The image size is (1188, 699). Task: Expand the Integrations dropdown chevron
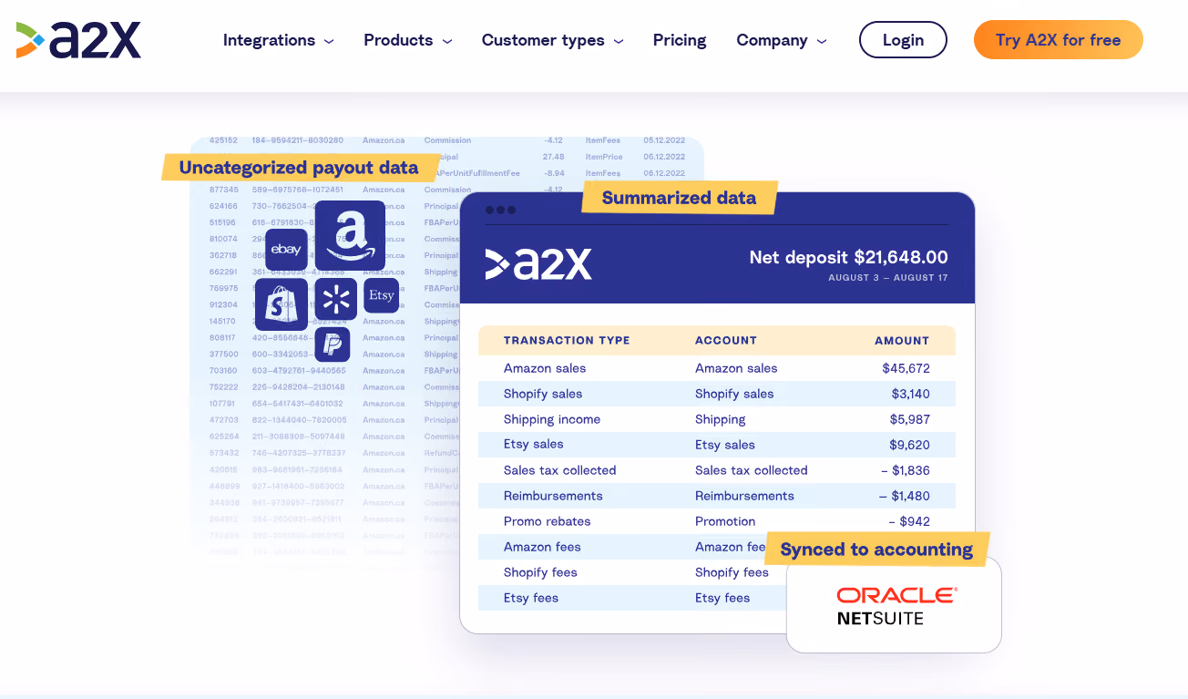pos(329,41)
